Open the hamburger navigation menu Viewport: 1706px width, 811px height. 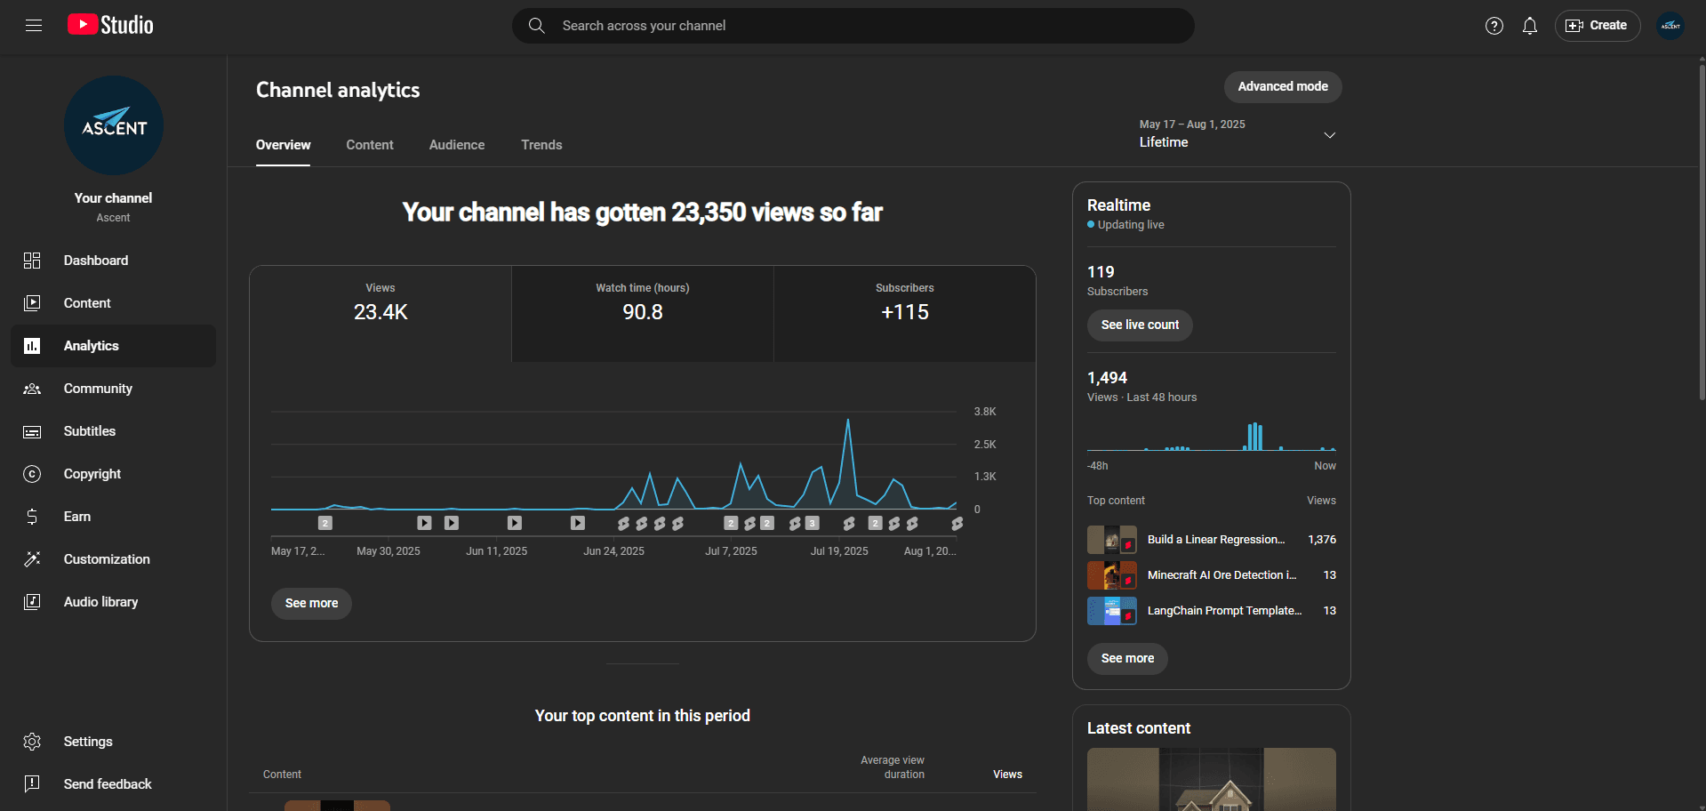(34, 26)
